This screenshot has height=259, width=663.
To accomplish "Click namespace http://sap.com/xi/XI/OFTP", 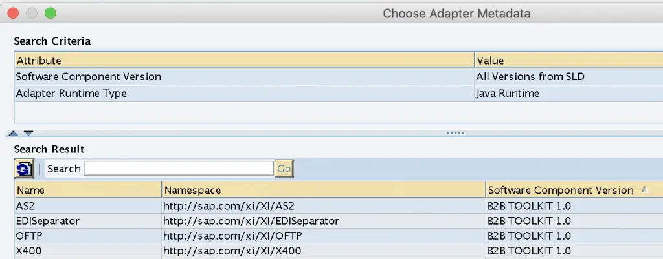I will coord(232,236).
